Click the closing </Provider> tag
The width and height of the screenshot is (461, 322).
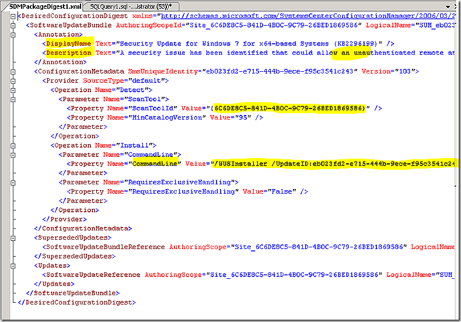(x=64, y=219)
